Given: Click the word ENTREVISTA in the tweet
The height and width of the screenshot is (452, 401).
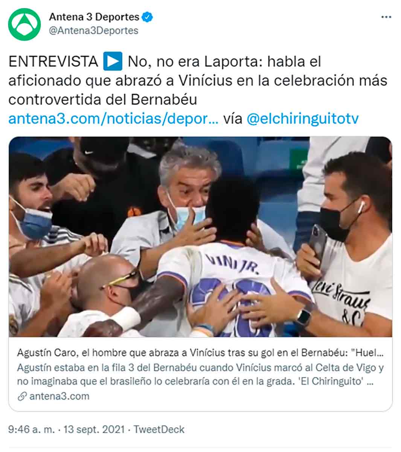Looking at the screenshot, I should [x=53, y=61].
